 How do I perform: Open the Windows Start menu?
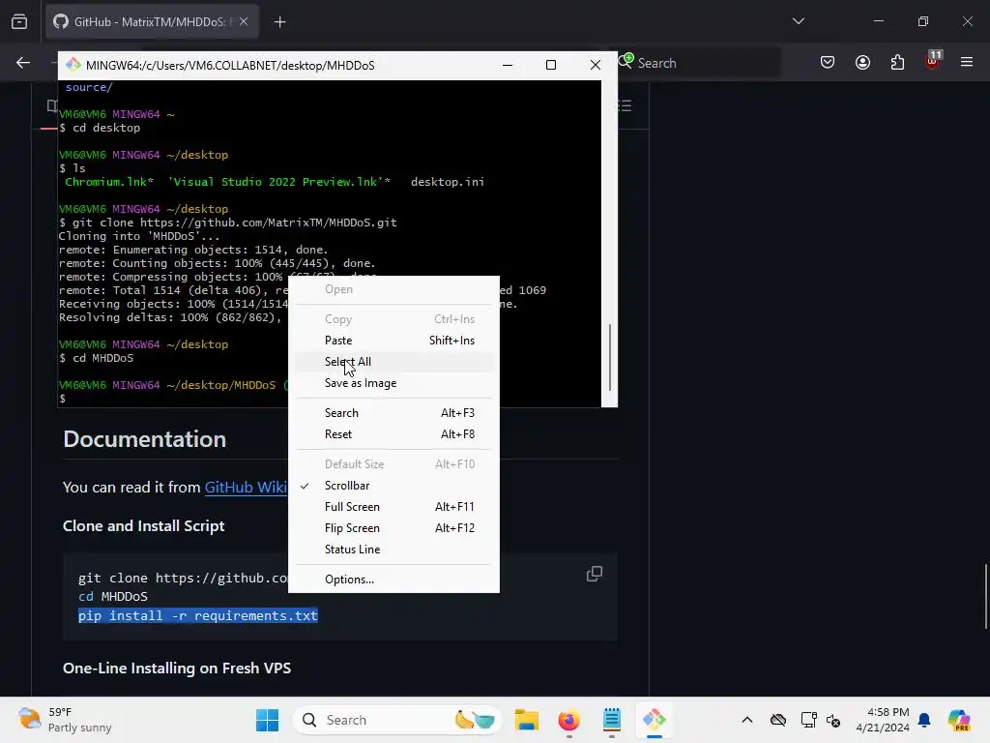(267, 720)
